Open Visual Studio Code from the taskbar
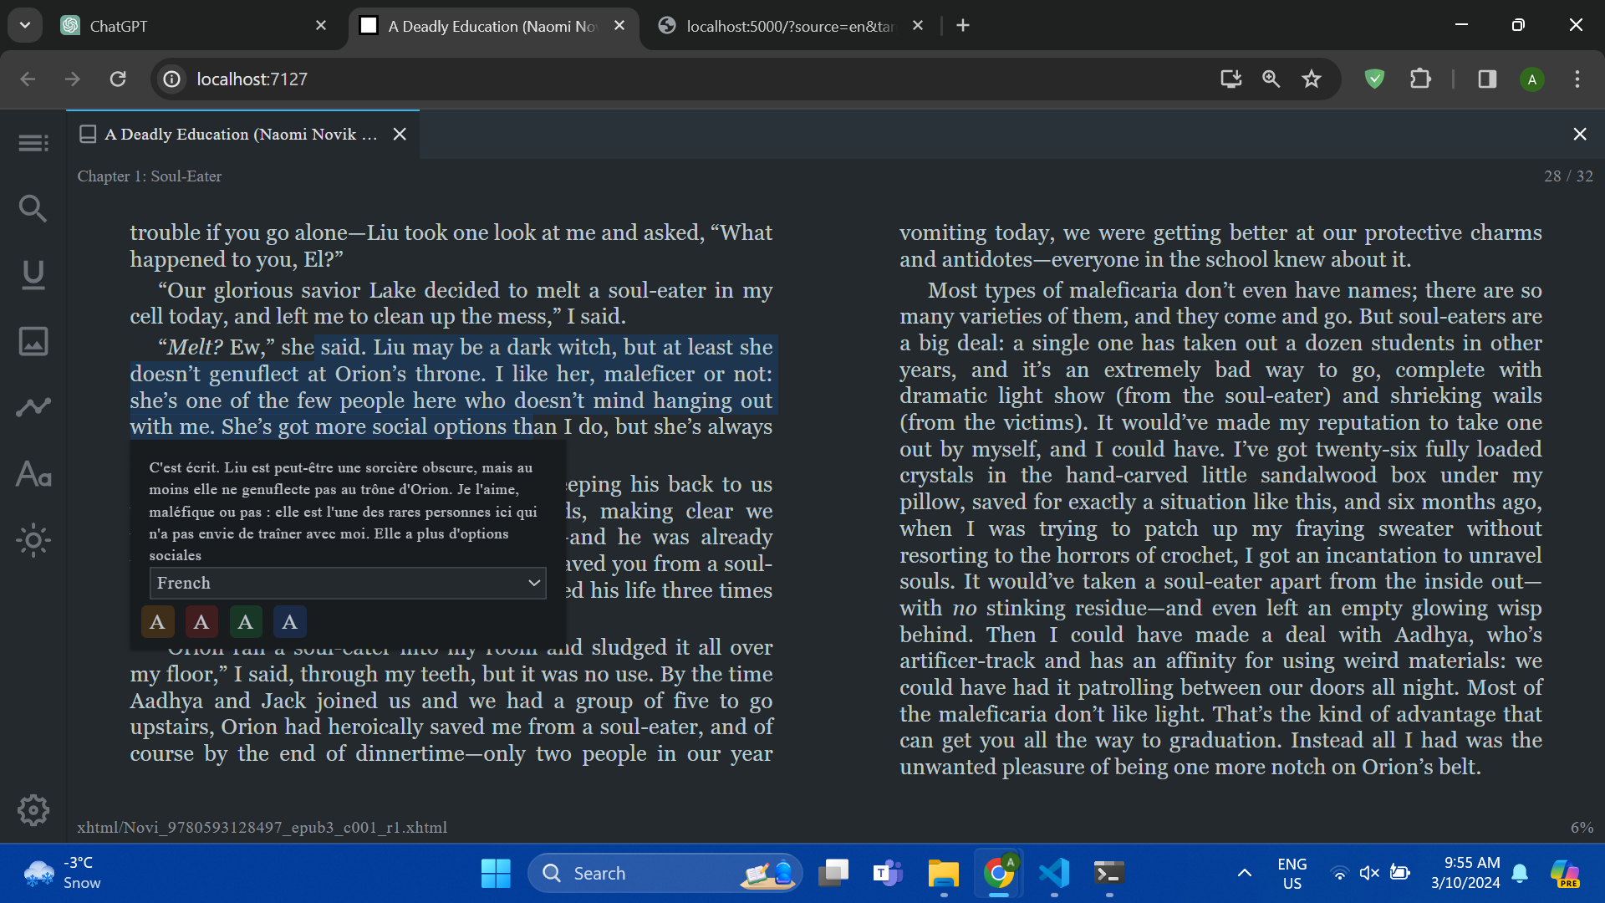Screen dimensions: 1605x903 [1054, 873]
